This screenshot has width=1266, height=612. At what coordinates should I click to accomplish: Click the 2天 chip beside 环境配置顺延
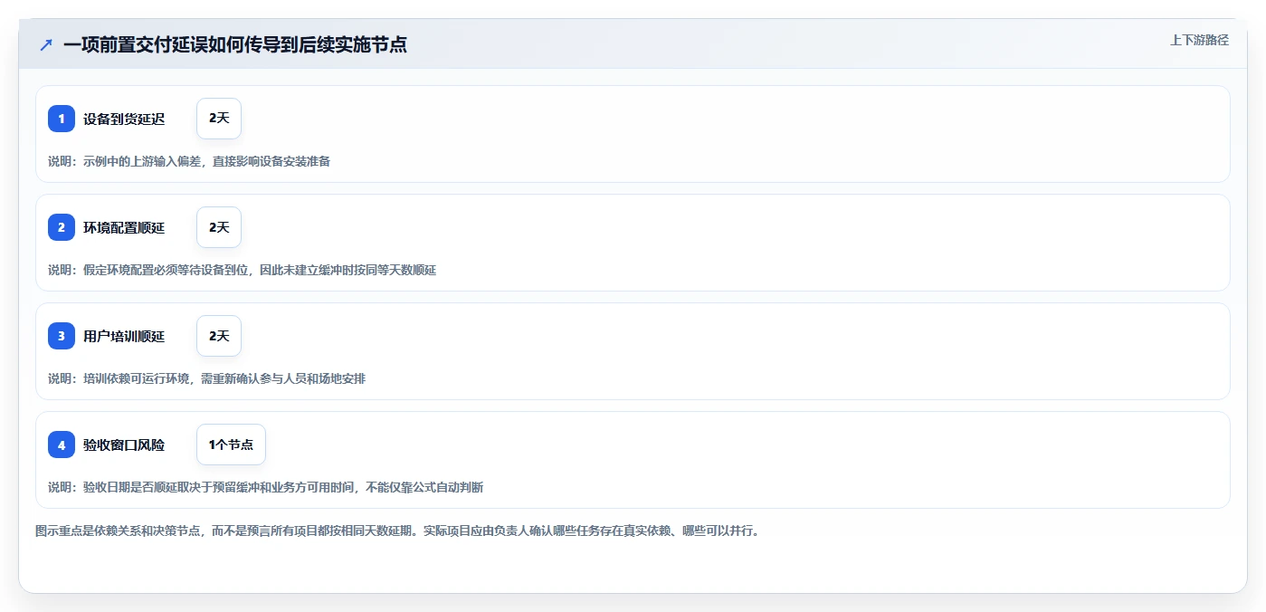[x=219, y=227]
